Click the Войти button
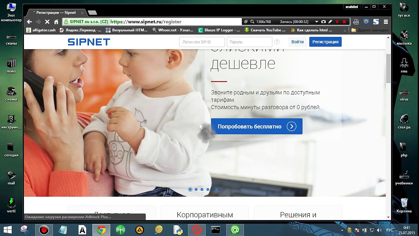The image size is (419, 236). (298, 42)
